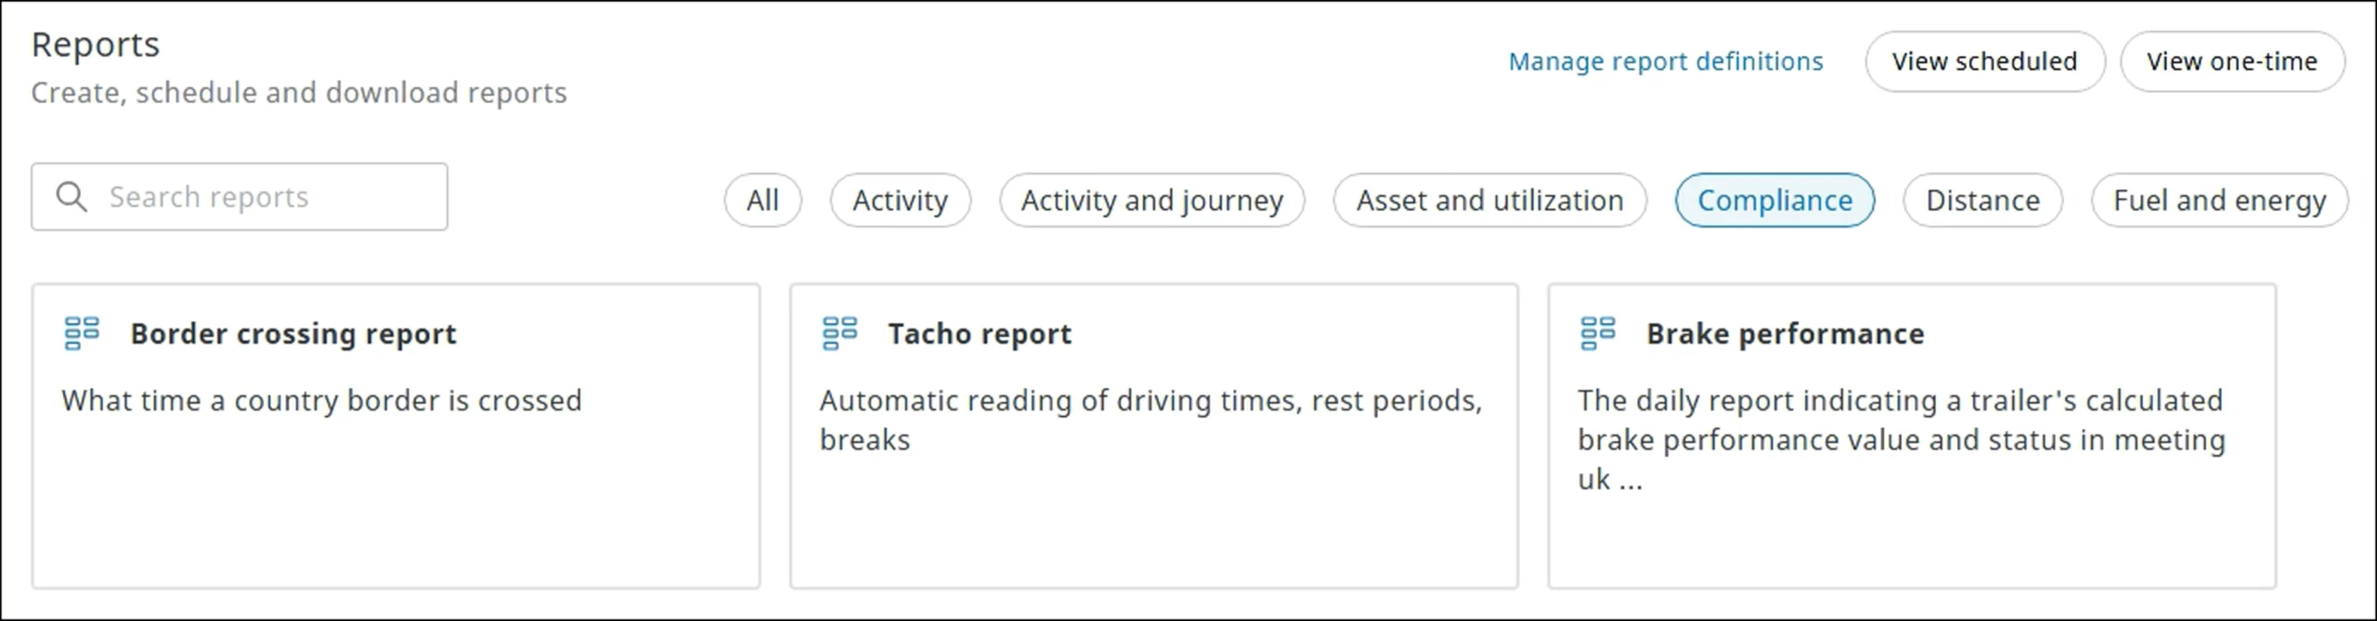Focus the Search reports field
Viewport: 2377px width, 621px height.
[240, 197]
